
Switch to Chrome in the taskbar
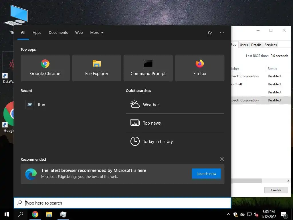pyautogui.click(x=35, y=214)
